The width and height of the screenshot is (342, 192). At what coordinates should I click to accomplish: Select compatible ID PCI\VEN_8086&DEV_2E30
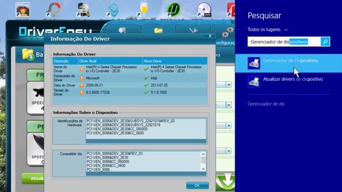coord(107,157)
